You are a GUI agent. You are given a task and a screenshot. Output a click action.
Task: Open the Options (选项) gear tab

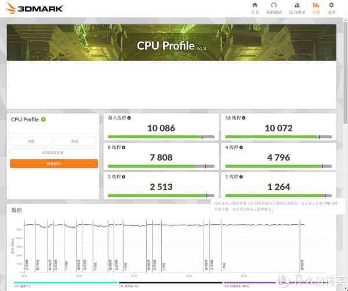click(x=331, y=8)
